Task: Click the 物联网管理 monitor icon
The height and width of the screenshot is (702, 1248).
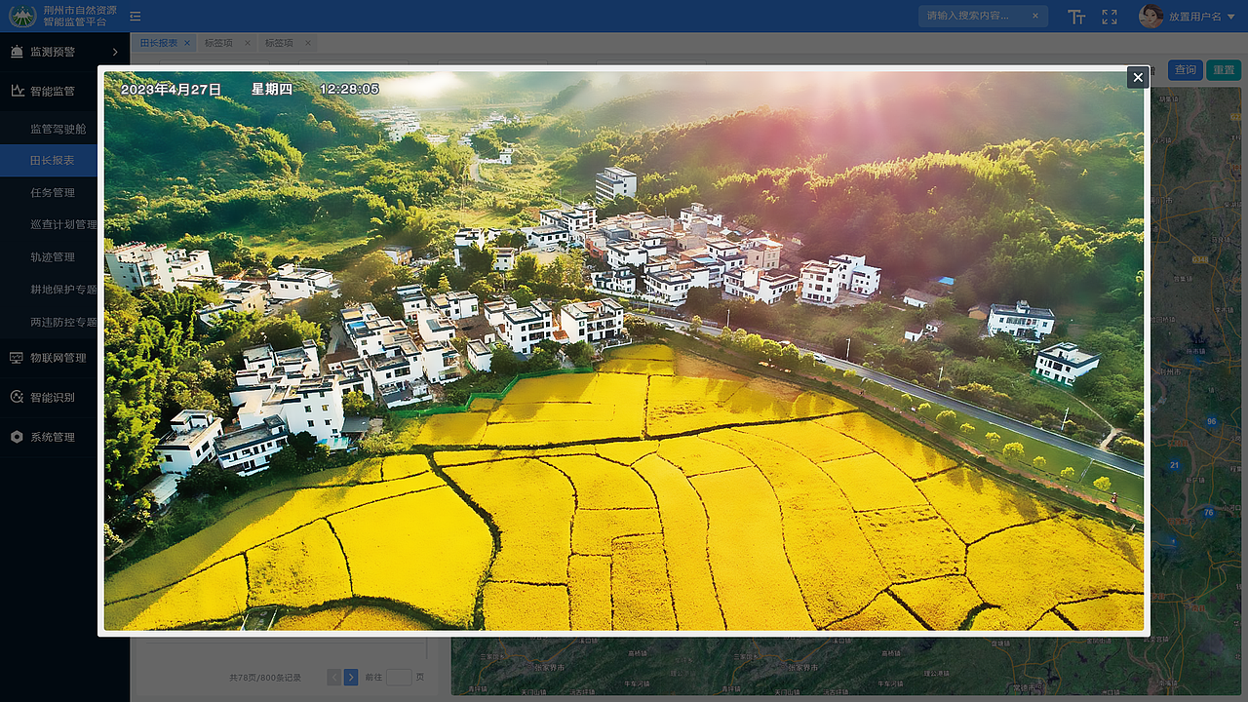Action: 17,358
